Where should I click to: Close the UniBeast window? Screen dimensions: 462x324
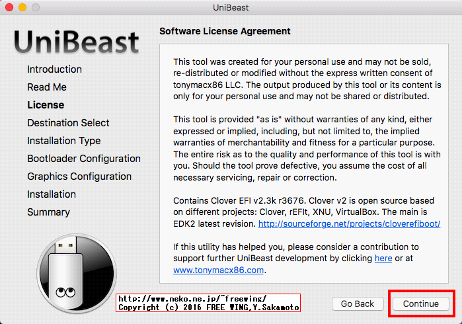pyautogui.click(x=9, y=7)
